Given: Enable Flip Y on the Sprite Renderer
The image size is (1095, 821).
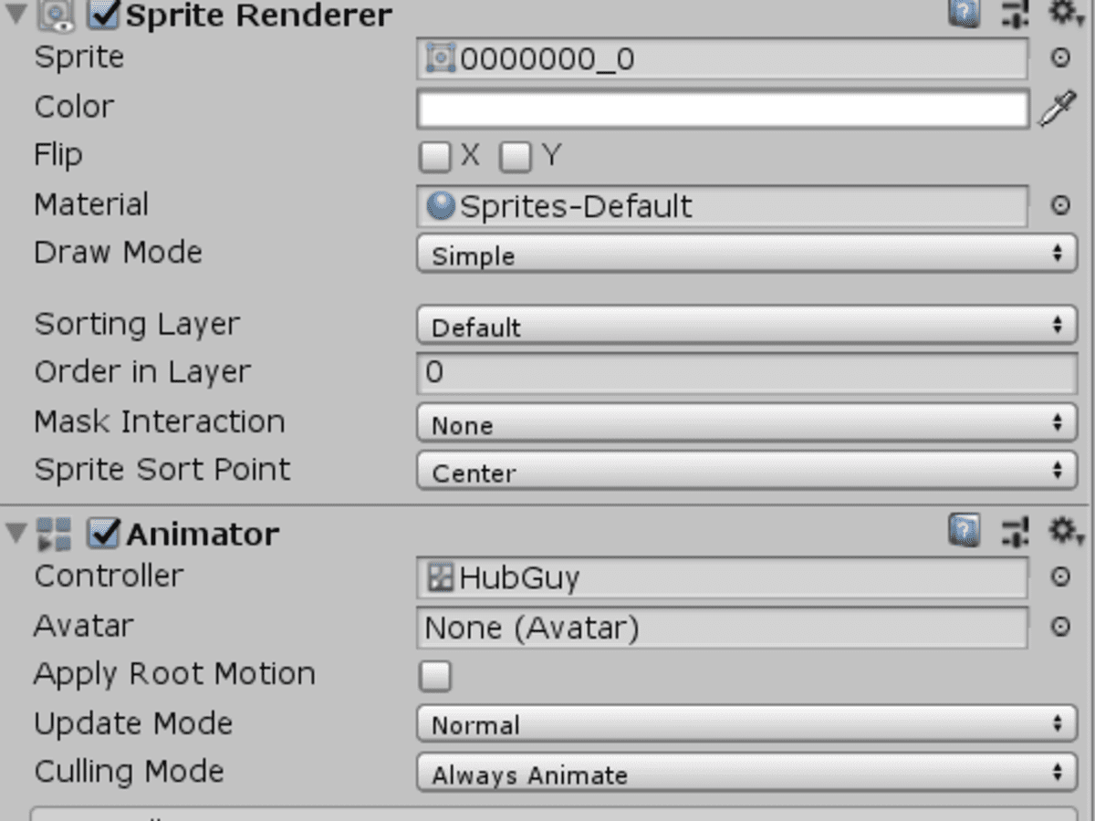Looking at the screenshot, I should click(x=515, y=156).
